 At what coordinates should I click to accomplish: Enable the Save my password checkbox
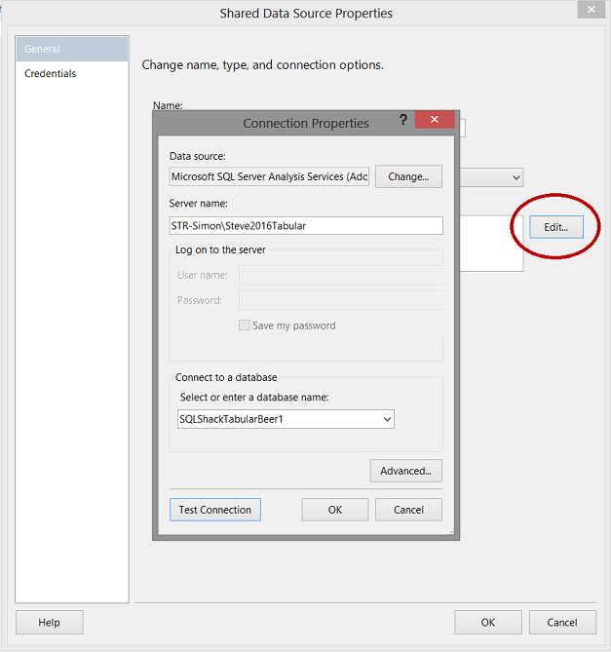click(x=244, y=326)
